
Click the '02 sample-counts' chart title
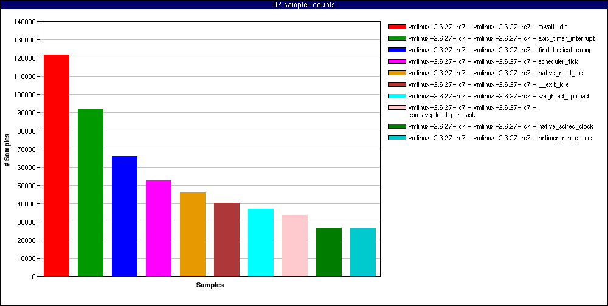(x=304, y=5)
